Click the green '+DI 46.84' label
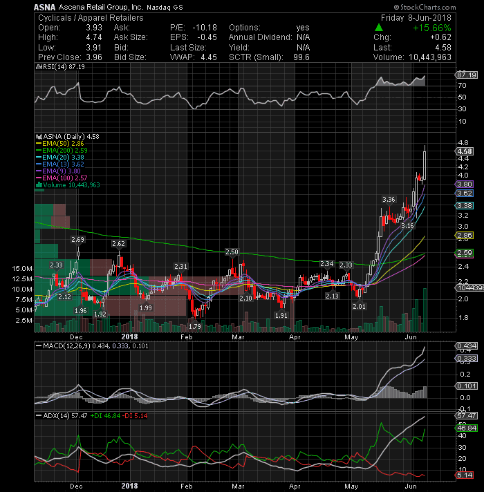The image size is (484, 492). click(106, 416)
